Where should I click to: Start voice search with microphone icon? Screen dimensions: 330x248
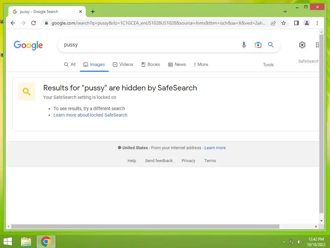pyautogui.click(x=244, y=45)
